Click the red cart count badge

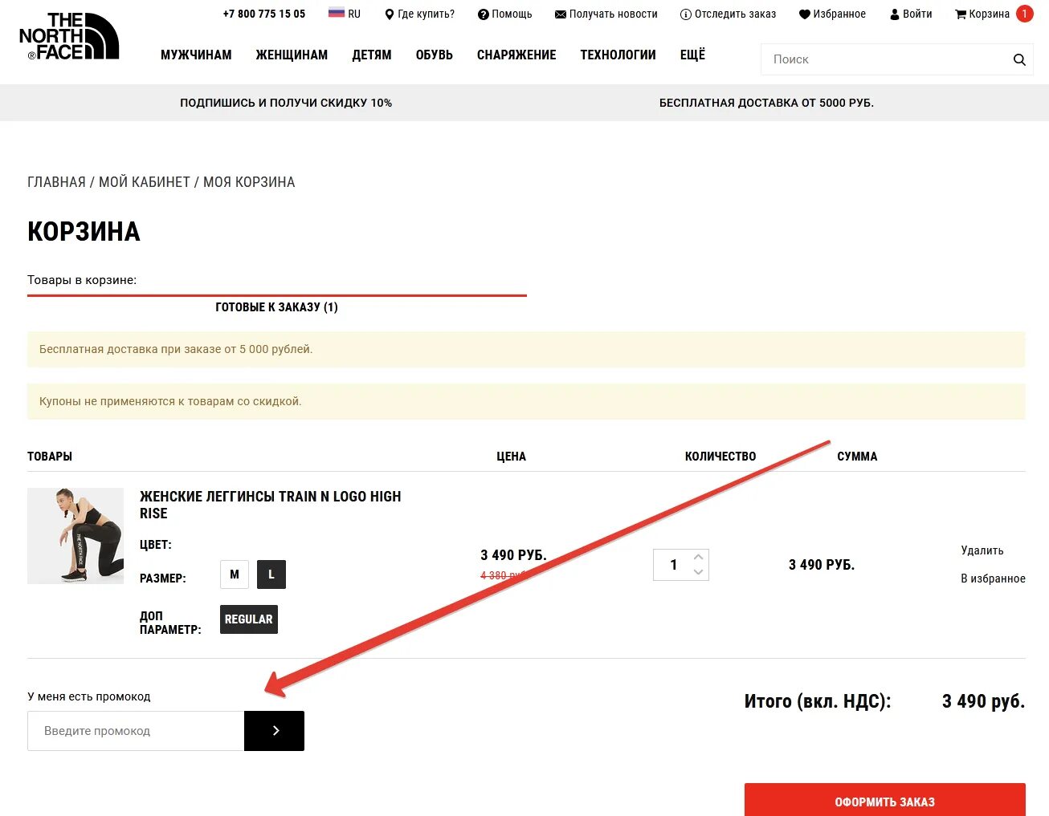[x=1024, y=14]
